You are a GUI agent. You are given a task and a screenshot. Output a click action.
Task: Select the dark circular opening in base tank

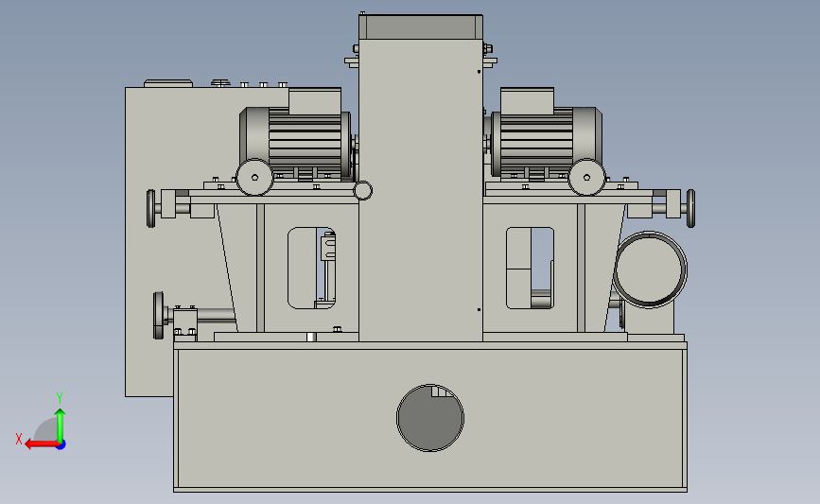click(430, 418)
